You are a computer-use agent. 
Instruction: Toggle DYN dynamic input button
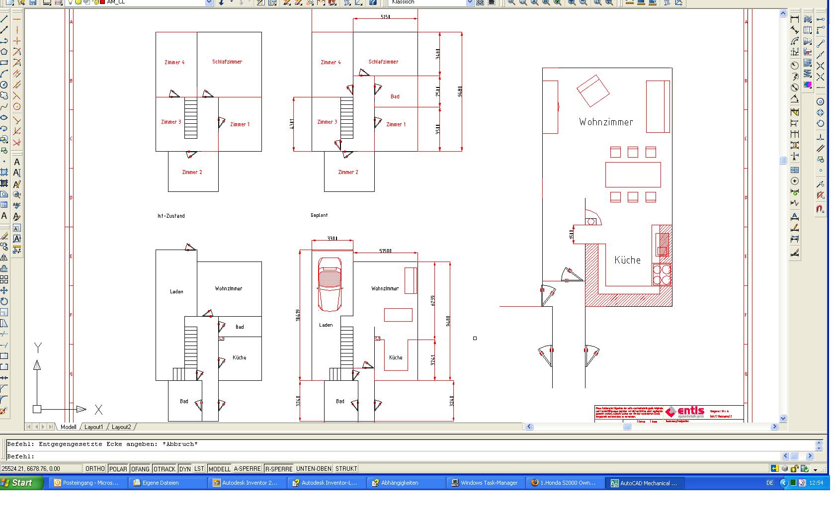(185, 469)
